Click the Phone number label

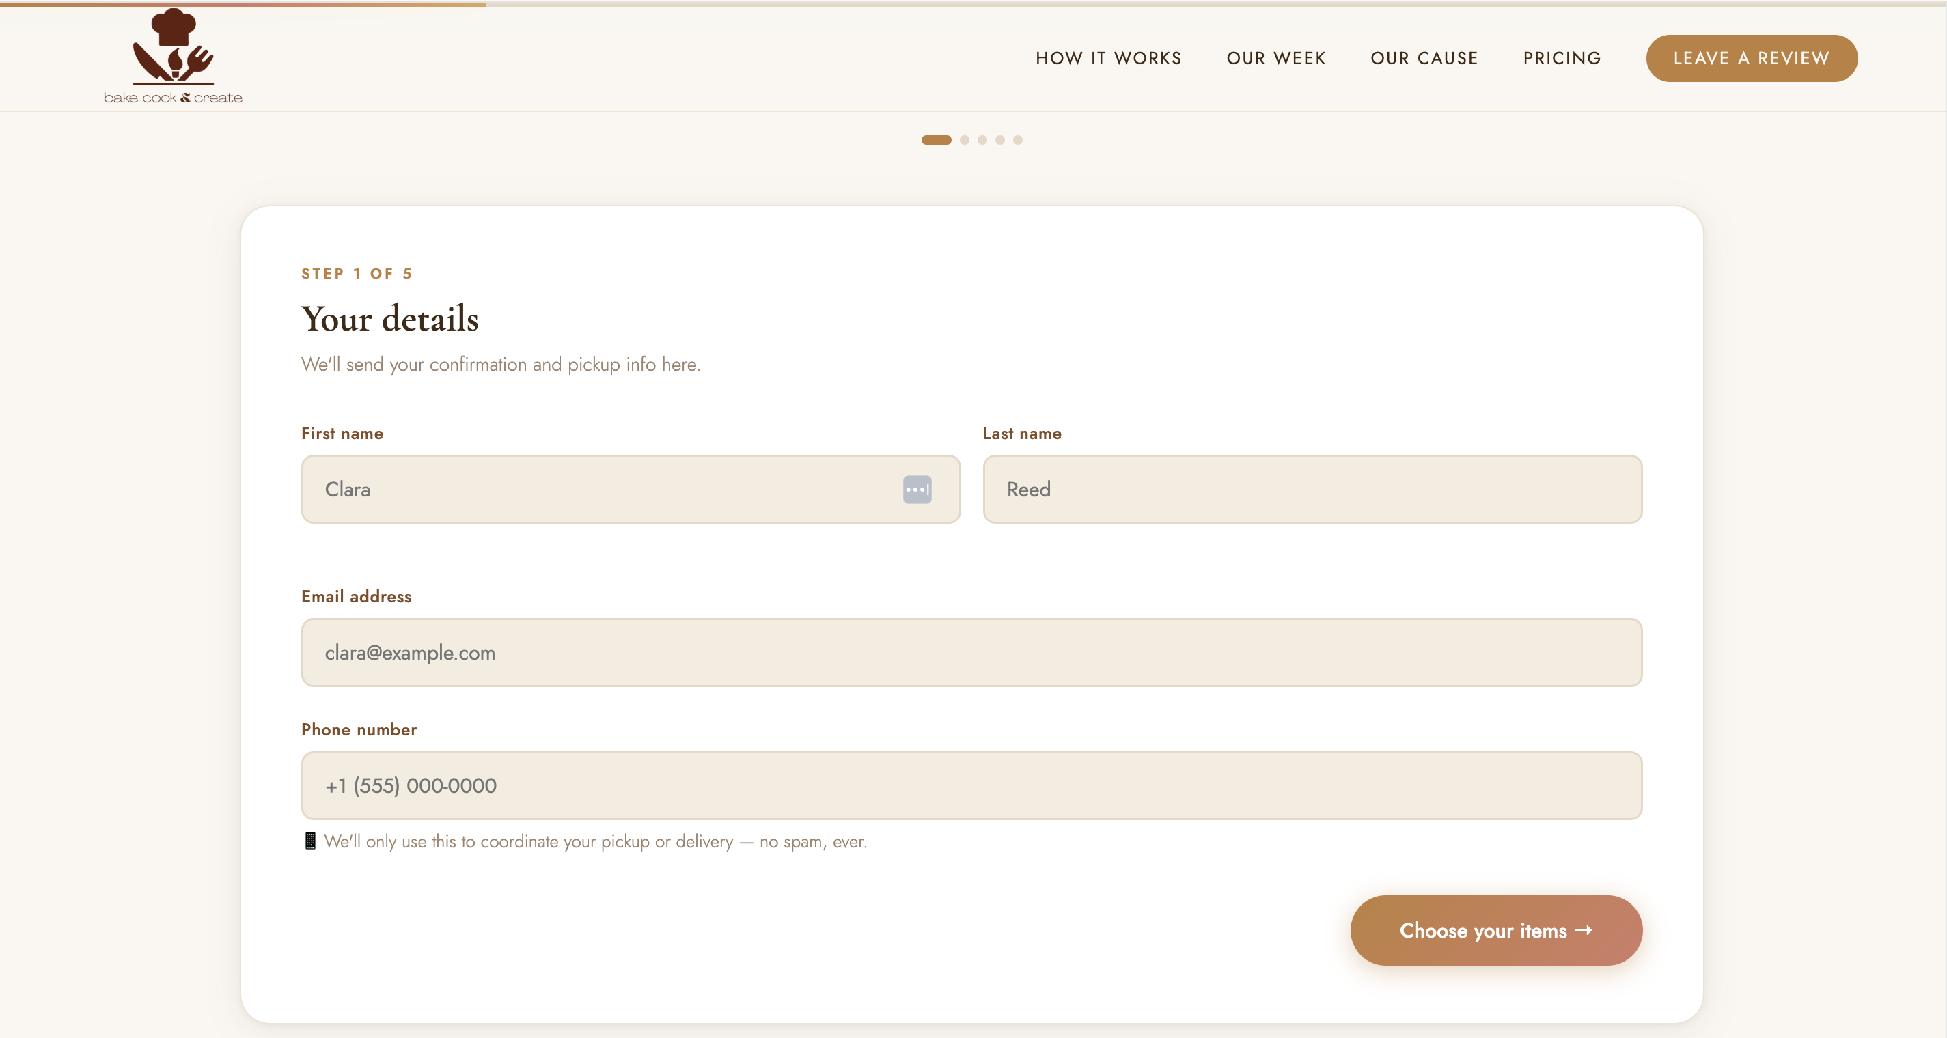click(x=359, y=730)
